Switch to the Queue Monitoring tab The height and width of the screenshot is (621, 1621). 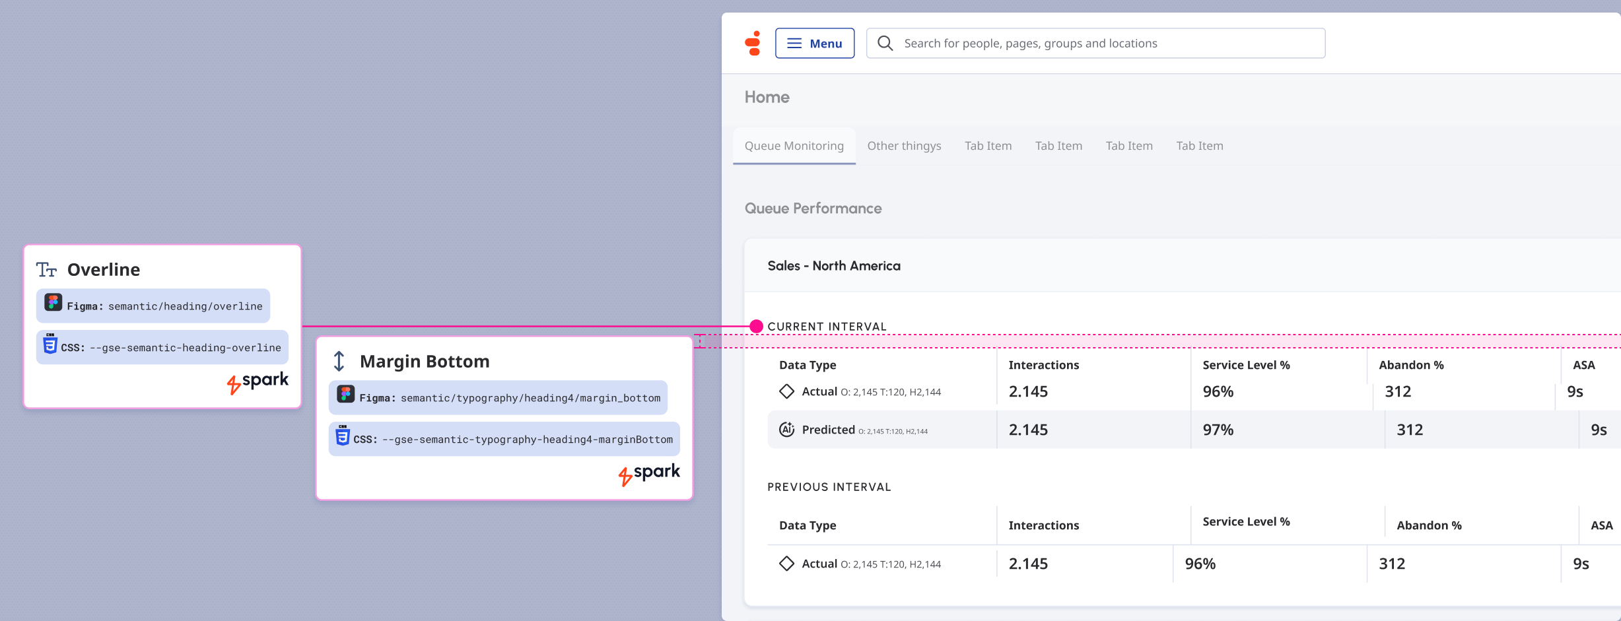(x=794, y=146)
